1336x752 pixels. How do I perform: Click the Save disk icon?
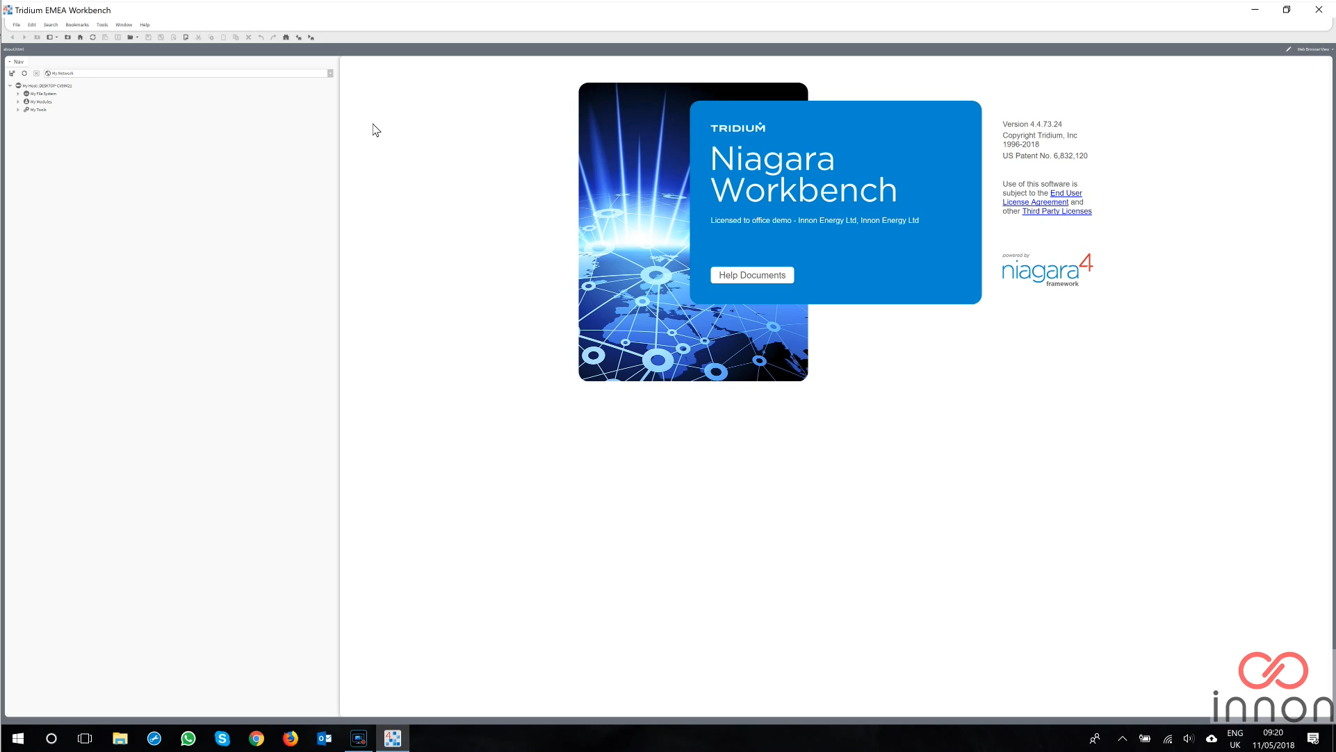click(148, 37)
